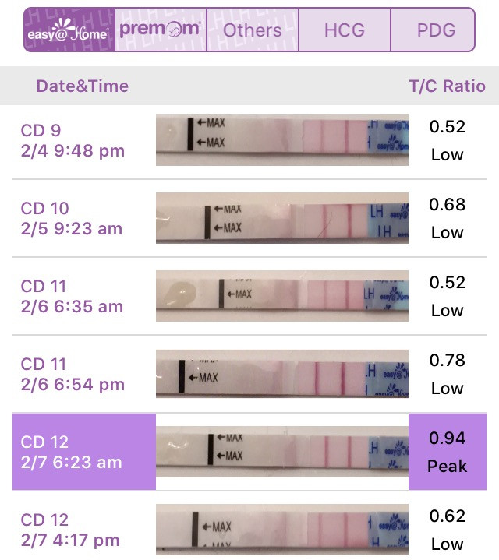Tap the 0.62 Low ratio result
499x560 pixels.
(448, 530)
